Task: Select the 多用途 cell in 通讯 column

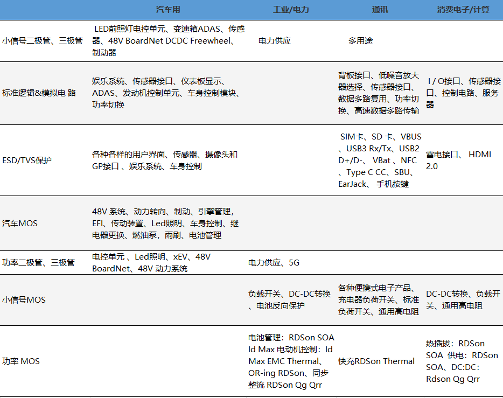Action: pos(360,41)
